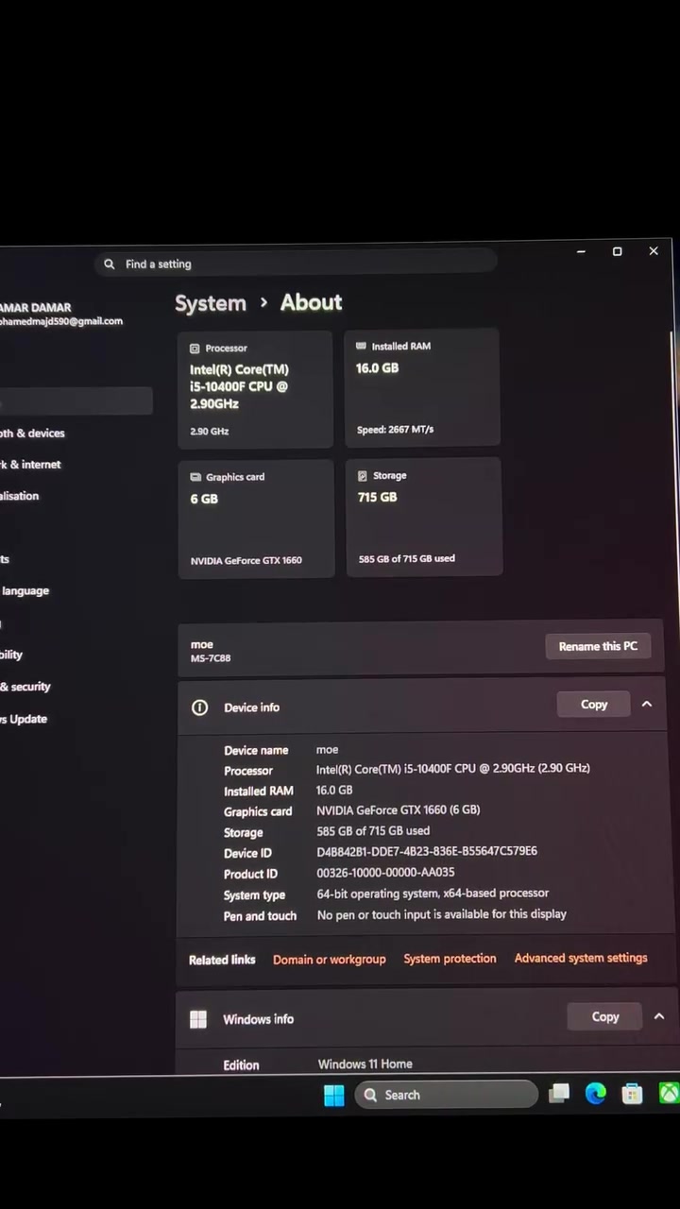Click the Rename this PC button

point(598,647)
